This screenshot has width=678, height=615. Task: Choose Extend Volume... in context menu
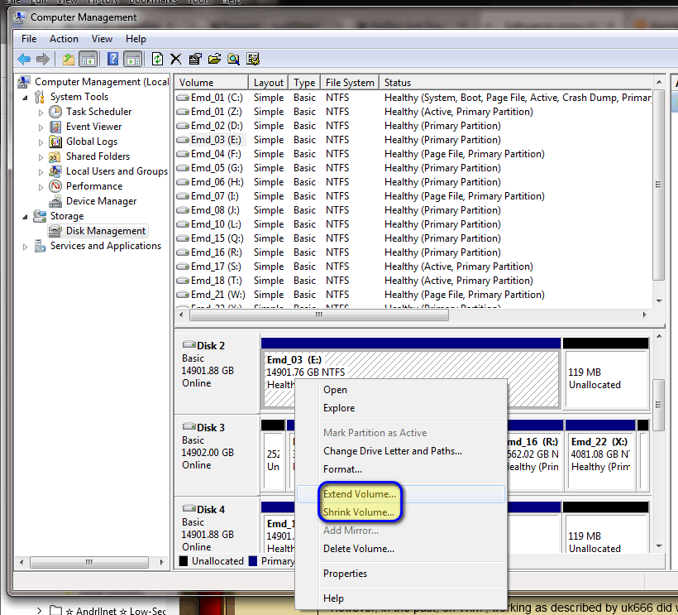coord(401,494)
